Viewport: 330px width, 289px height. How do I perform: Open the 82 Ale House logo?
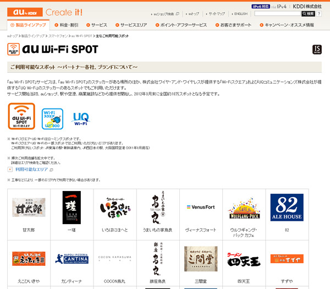click(287, 208)
